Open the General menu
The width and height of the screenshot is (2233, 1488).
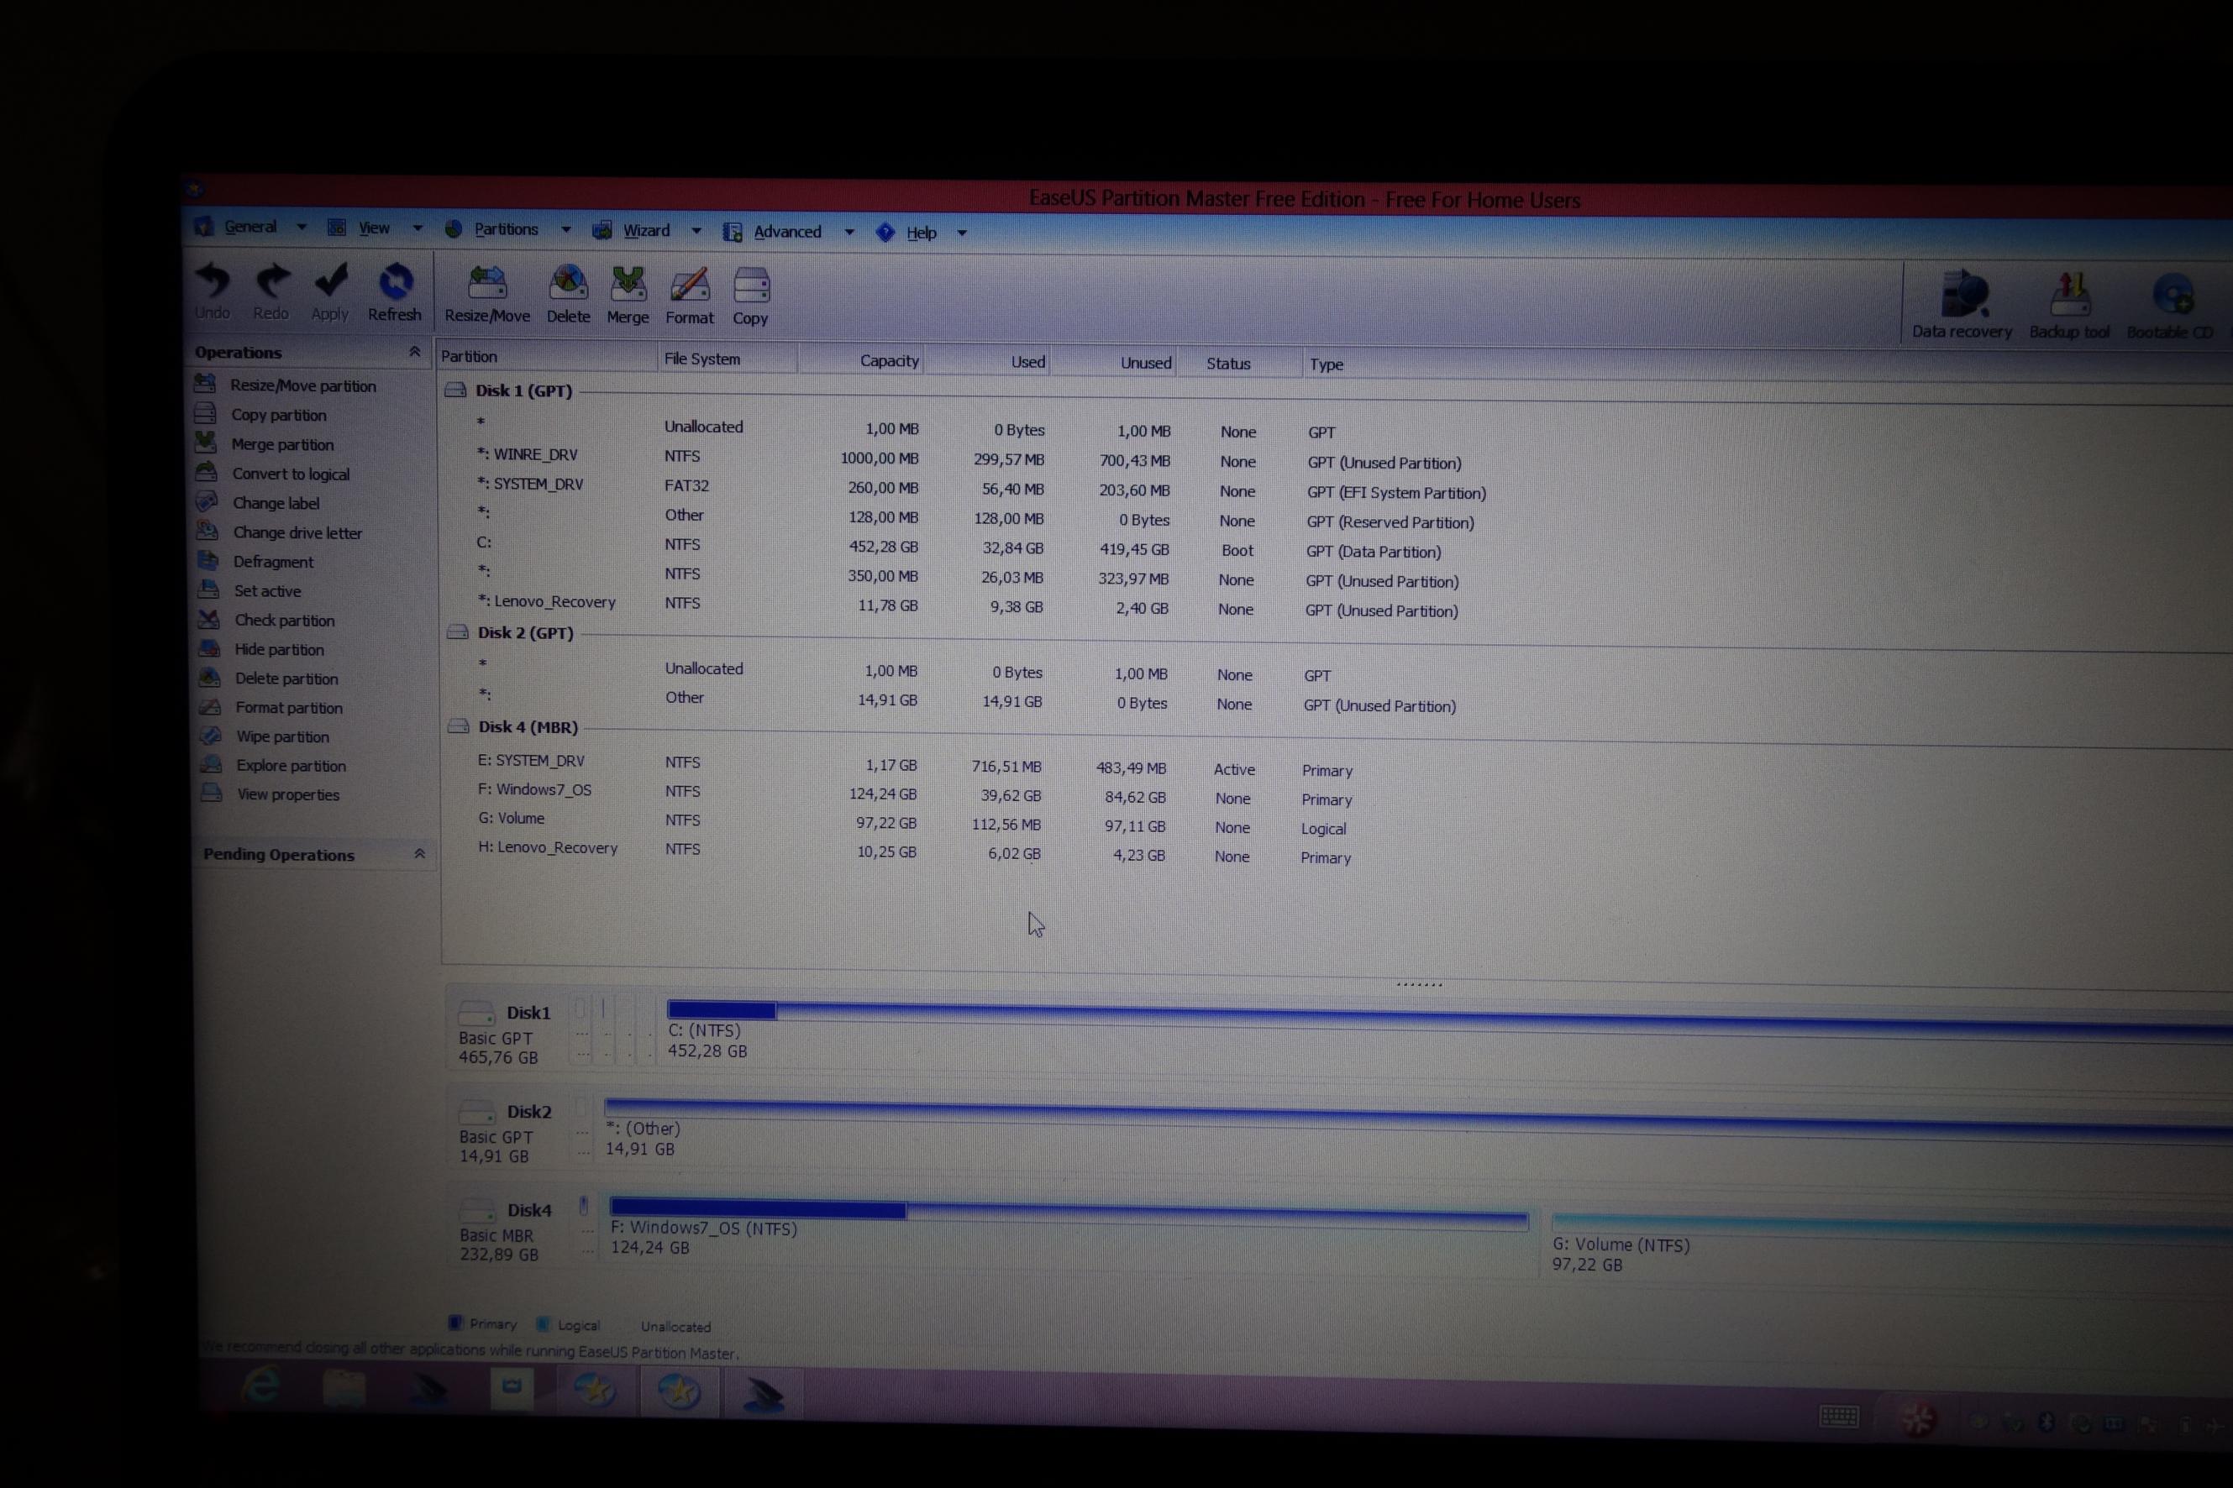(x=250, y=227)
